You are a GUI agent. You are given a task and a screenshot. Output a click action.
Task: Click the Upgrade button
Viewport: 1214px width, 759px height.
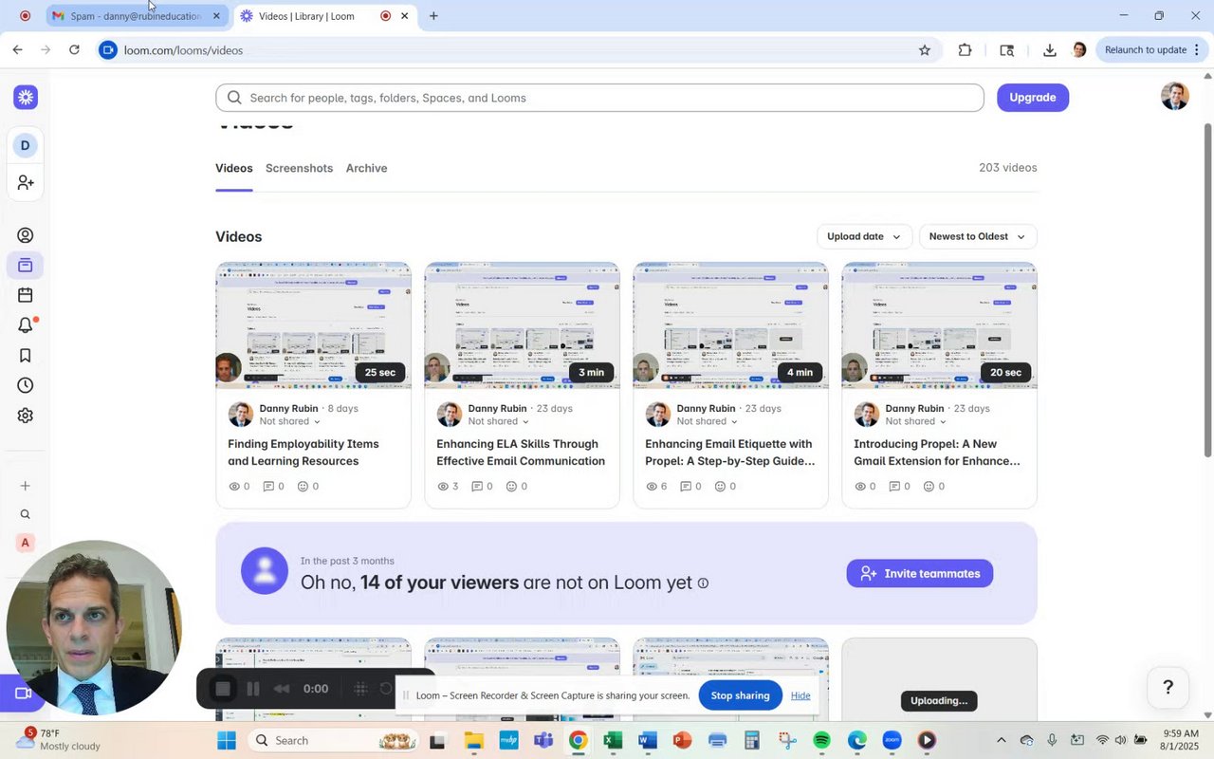(1032, 97)
